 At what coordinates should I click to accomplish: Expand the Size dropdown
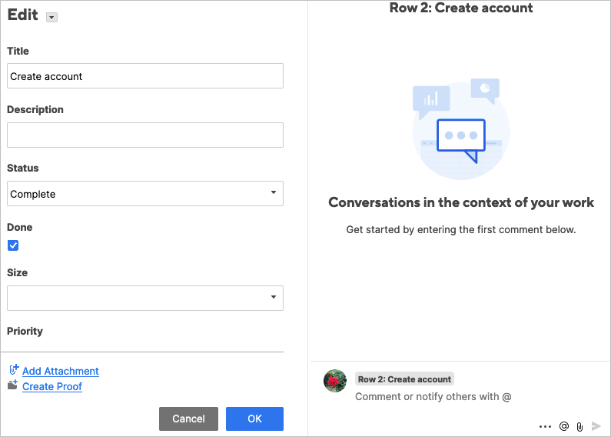click(x=145, y=298)
